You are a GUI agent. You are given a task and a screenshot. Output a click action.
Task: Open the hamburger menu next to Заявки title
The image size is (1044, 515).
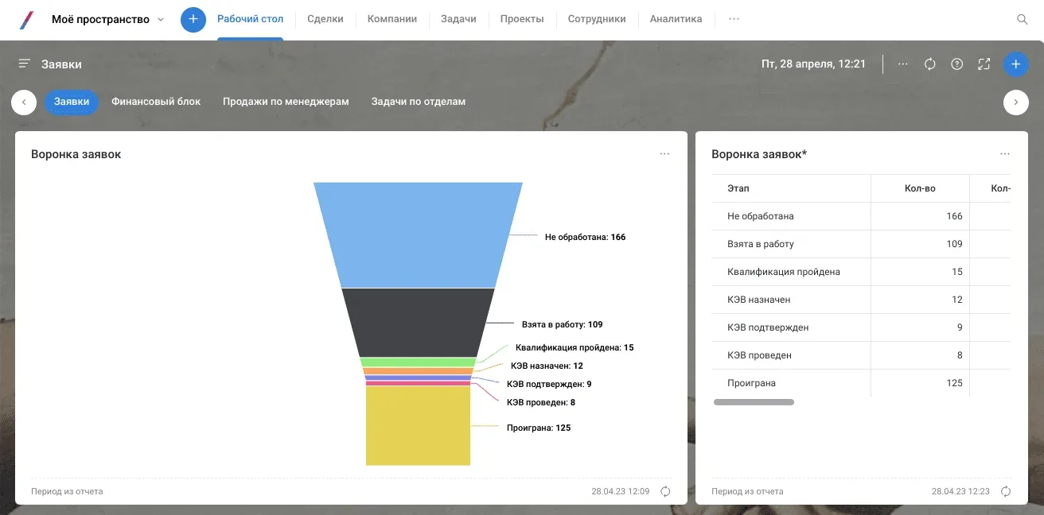click(25, 64)
